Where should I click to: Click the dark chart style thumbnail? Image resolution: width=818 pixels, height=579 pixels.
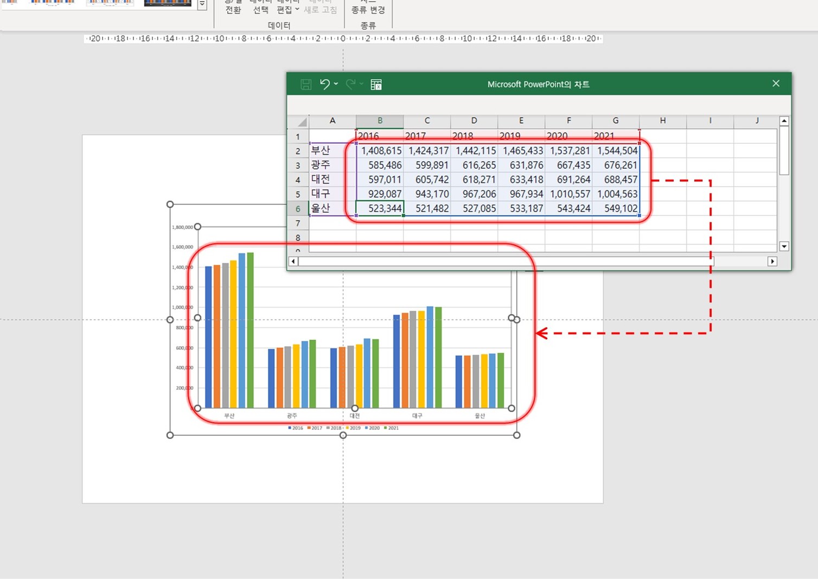click(168, 3)
